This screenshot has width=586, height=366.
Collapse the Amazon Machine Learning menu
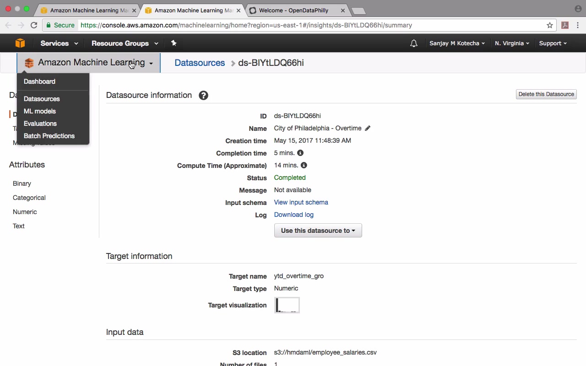point(89,63)
